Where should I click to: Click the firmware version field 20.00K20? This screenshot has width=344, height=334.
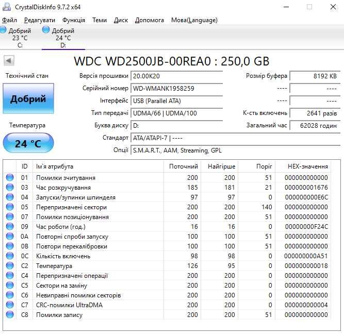[176, 76]
